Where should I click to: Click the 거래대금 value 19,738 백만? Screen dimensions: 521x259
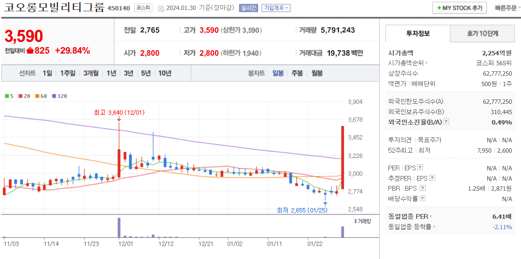345,53
